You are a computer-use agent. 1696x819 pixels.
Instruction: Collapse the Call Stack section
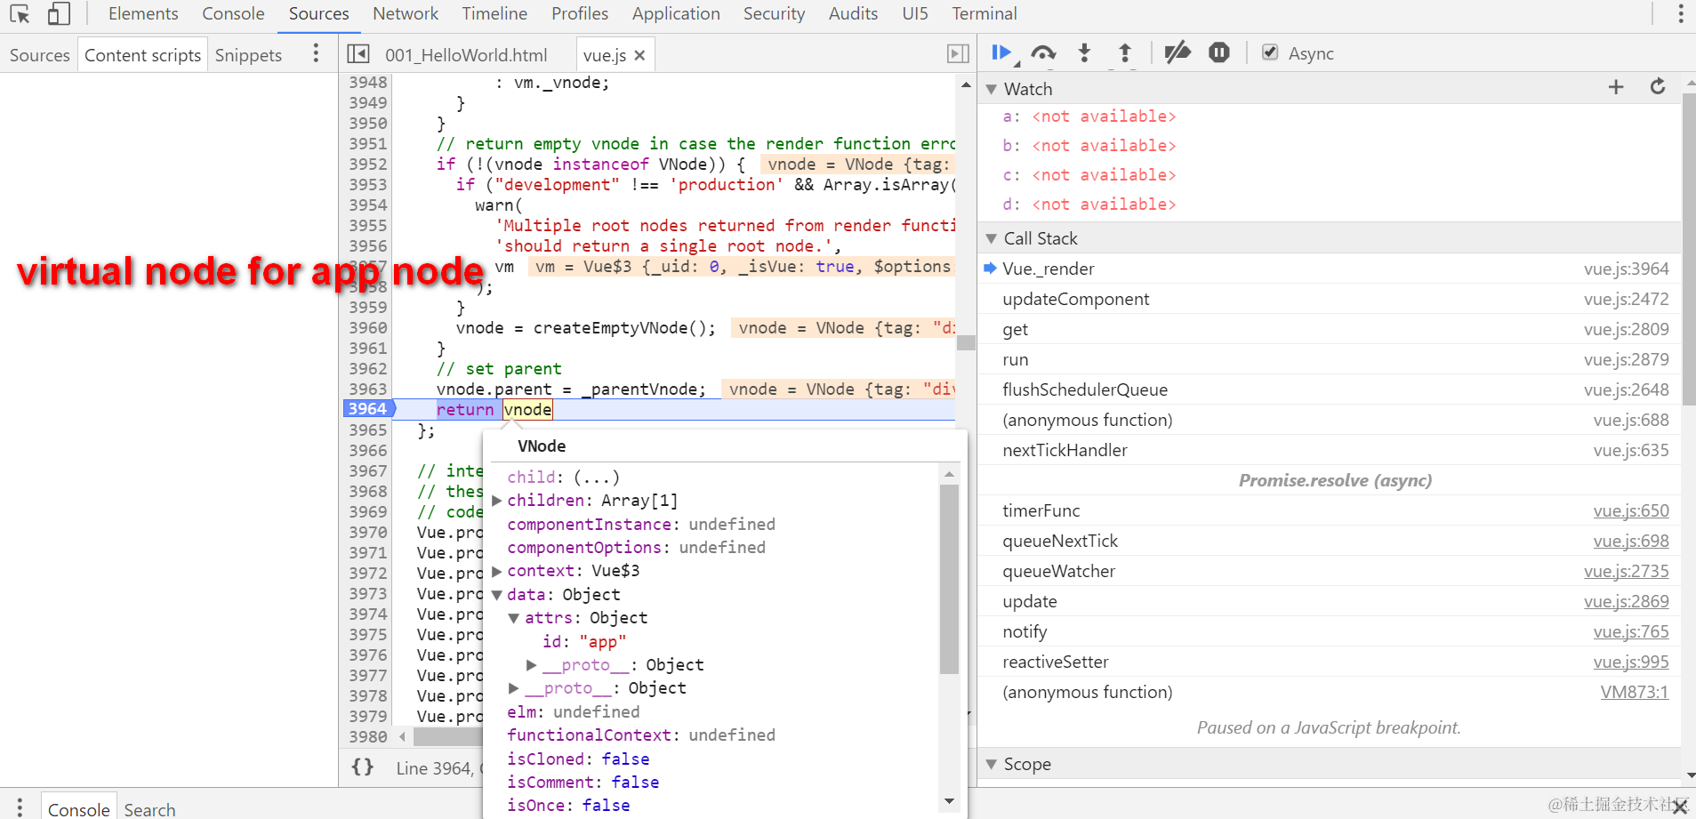click(x=992, y=238)
